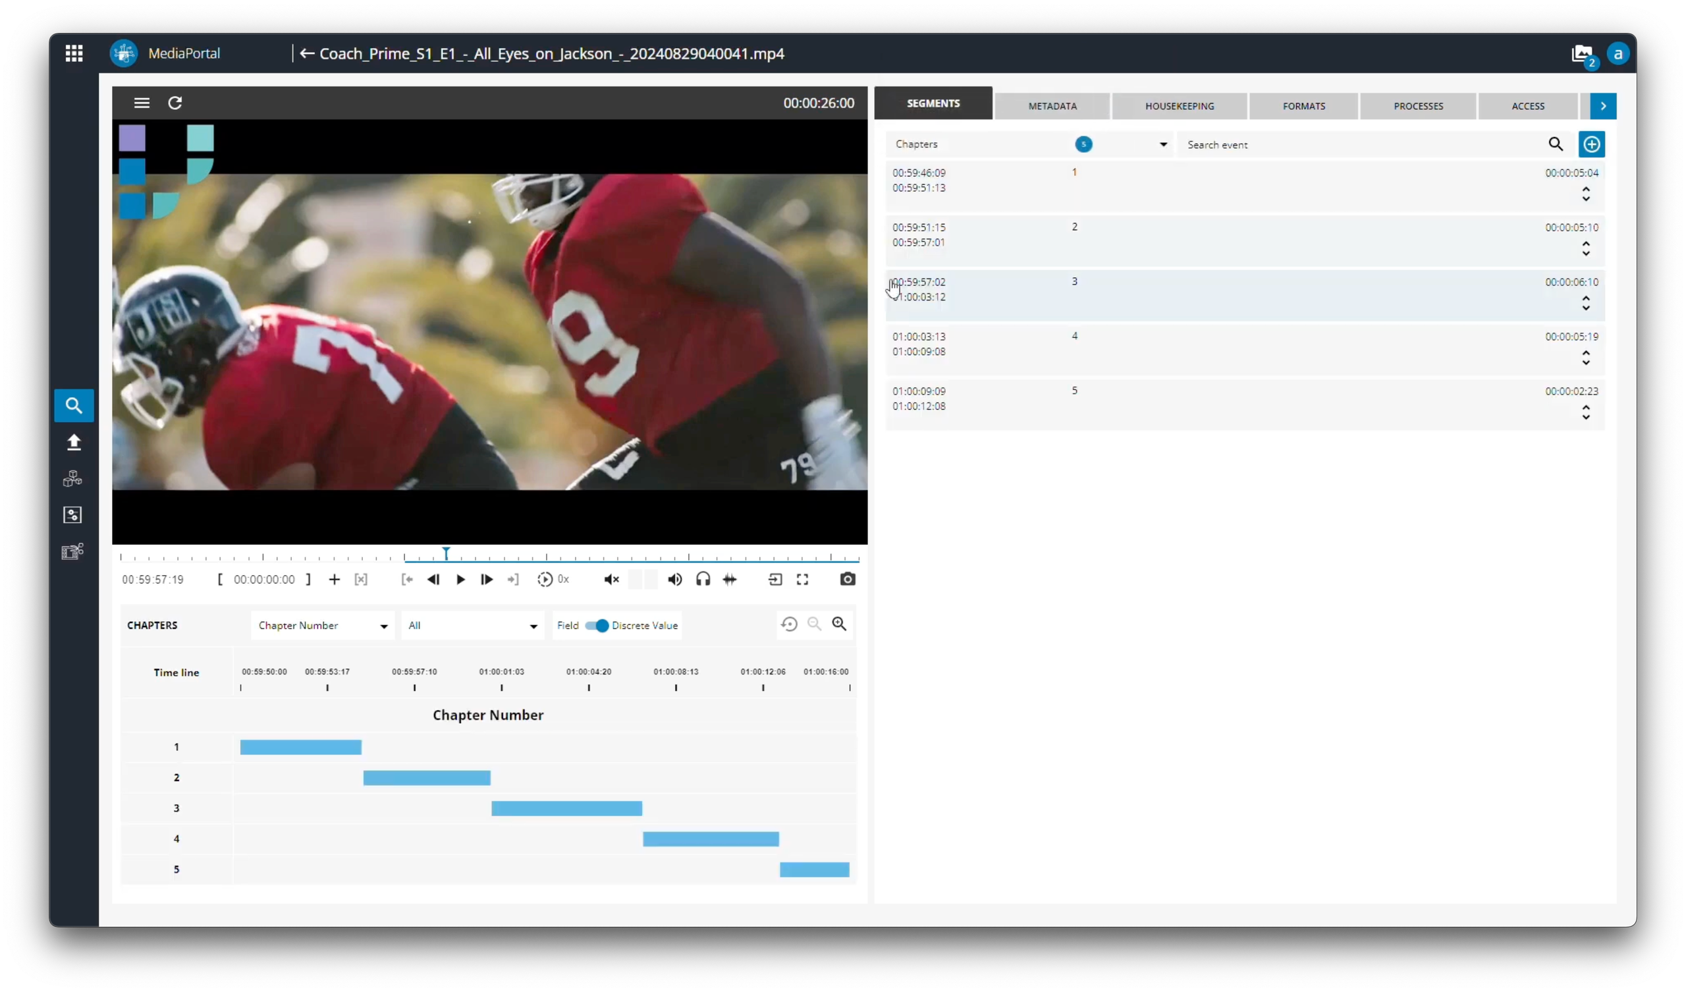The height and width of the screenshot is (992, 1686).
Task: Select chapter 1 bar in timeline
Action: [301, 747]
